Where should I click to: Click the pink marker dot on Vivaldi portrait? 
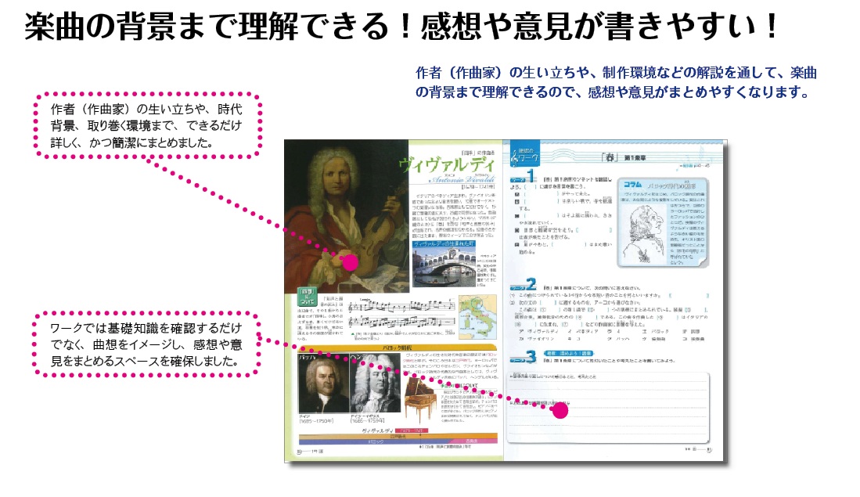coord(351,263)
